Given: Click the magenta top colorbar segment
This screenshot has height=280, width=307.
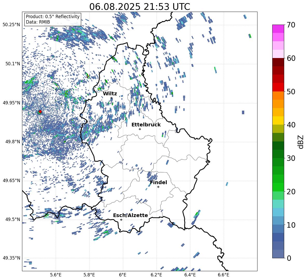Looking at the screenshot, I should click(x=278, y=29).
